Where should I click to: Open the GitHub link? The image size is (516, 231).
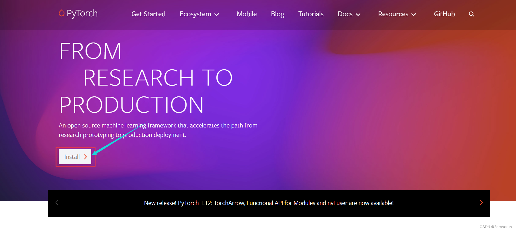pyautogui.click(x=444, y=14)
